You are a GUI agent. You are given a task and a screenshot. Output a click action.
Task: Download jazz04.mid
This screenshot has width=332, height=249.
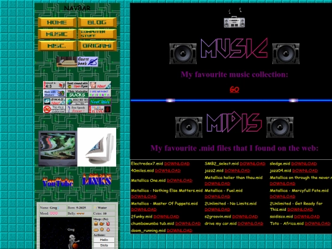[x=305, y=171]
